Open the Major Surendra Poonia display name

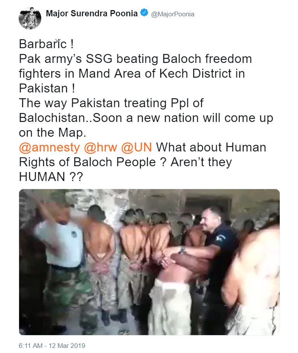[x=92, y=13]
